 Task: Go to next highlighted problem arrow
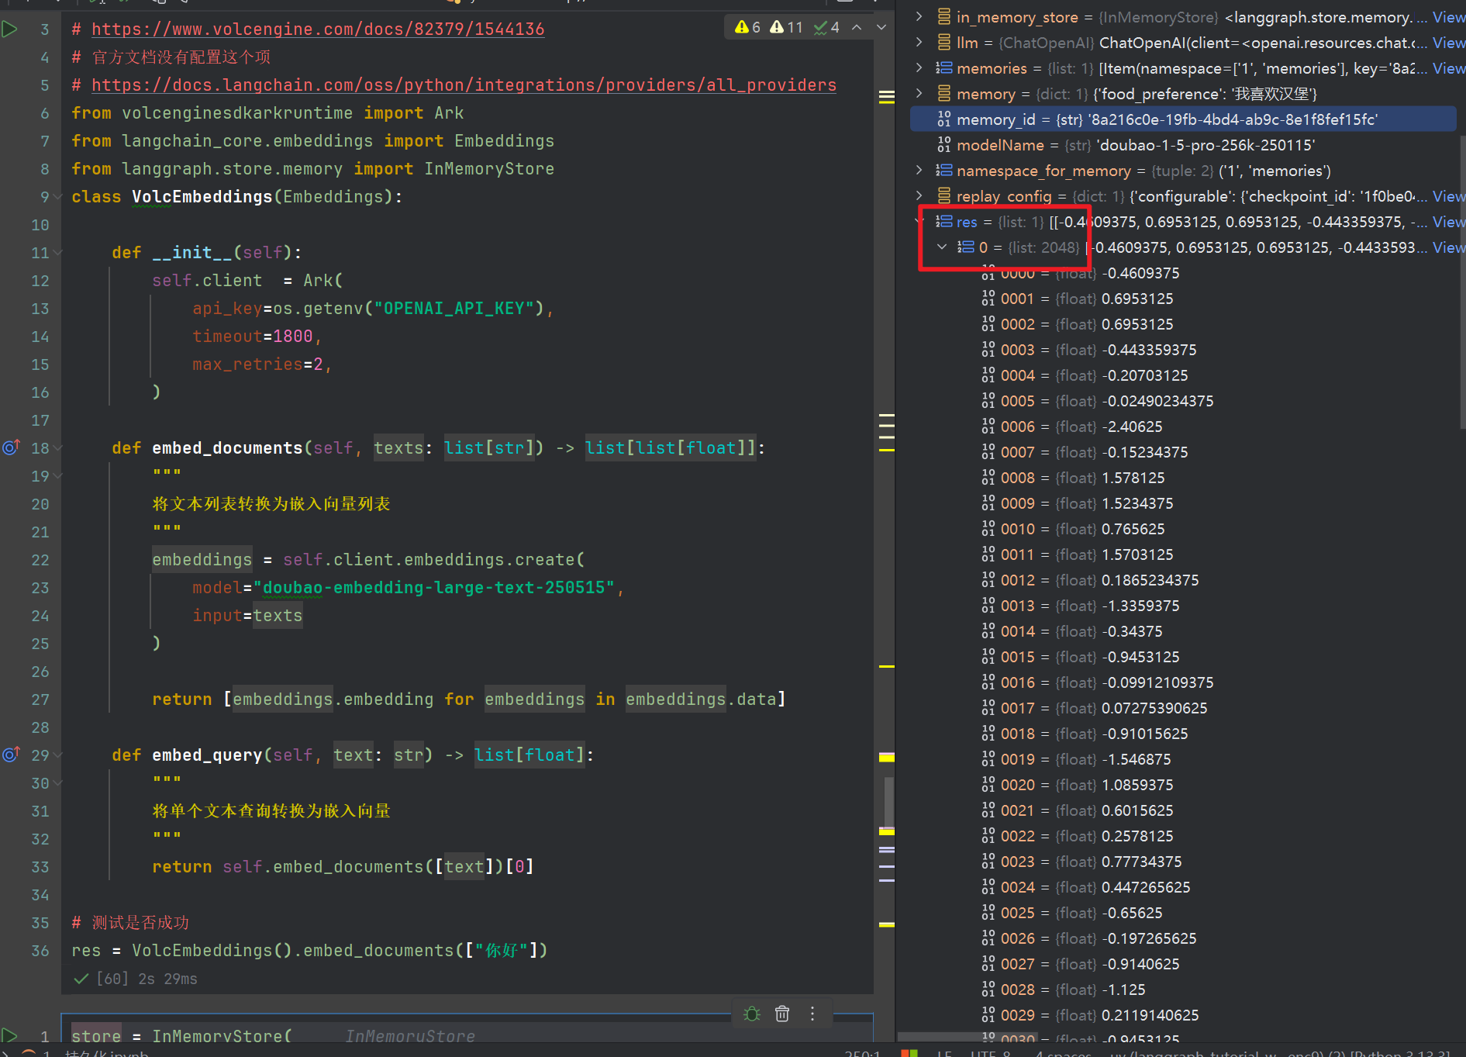(x=881, y=27)
